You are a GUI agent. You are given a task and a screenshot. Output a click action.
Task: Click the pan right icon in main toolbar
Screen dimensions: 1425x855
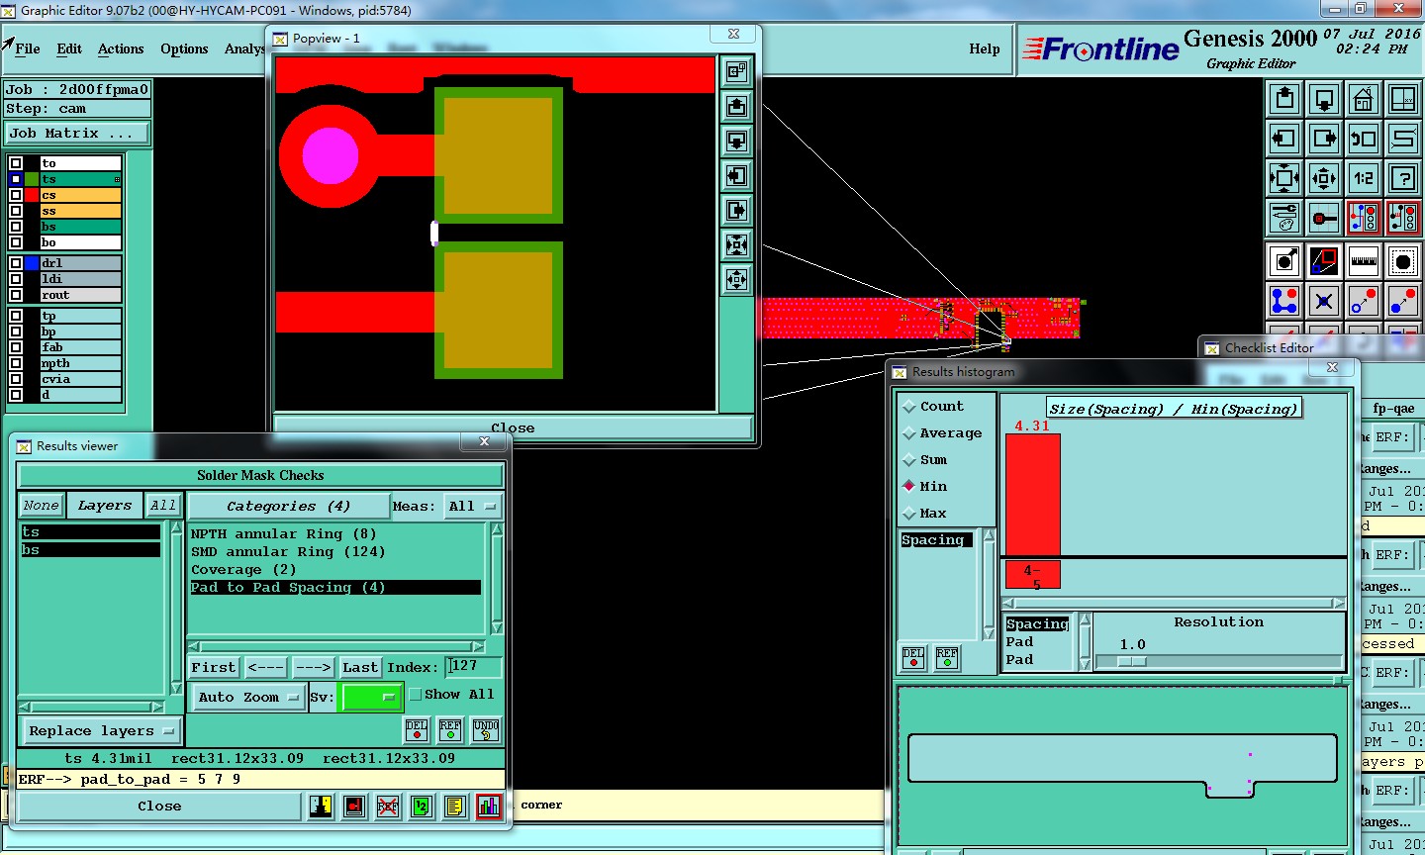pos(1324,139)
